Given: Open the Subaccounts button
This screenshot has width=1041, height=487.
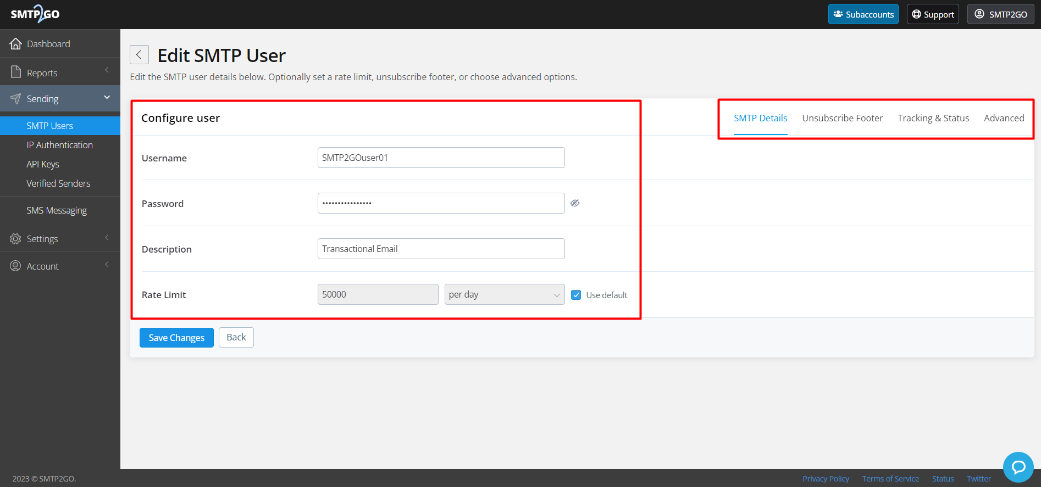Looking at the screenshot, I should click(x=863, y=14).
